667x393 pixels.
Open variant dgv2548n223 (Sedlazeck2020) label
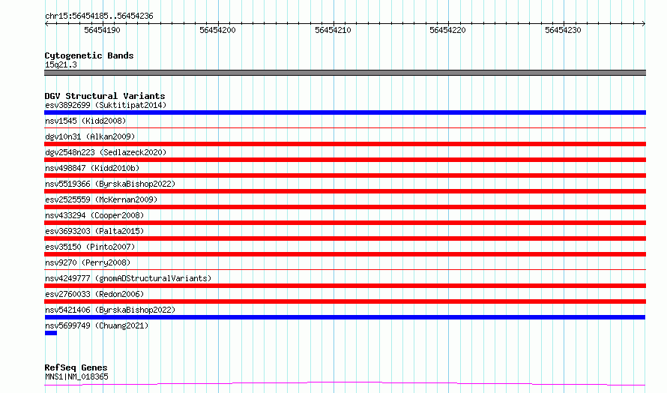106,152
